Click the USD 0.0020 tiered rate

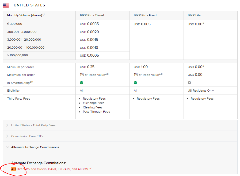[x=89, y=32]
